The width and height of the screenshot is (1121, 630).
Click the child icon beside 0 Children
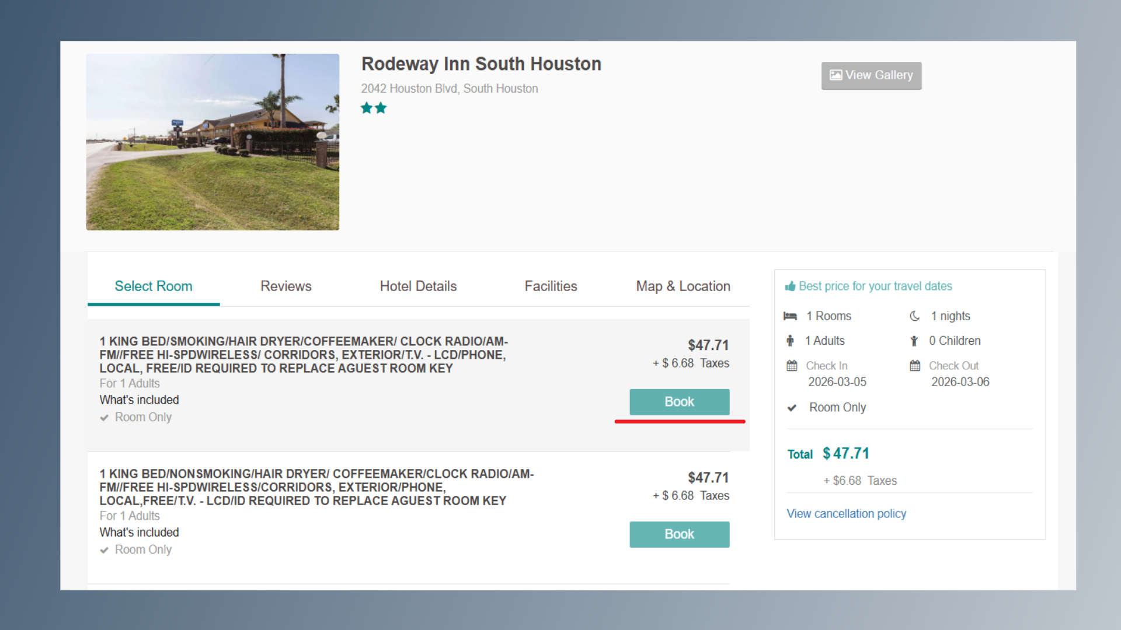click(x=914, y=341)
